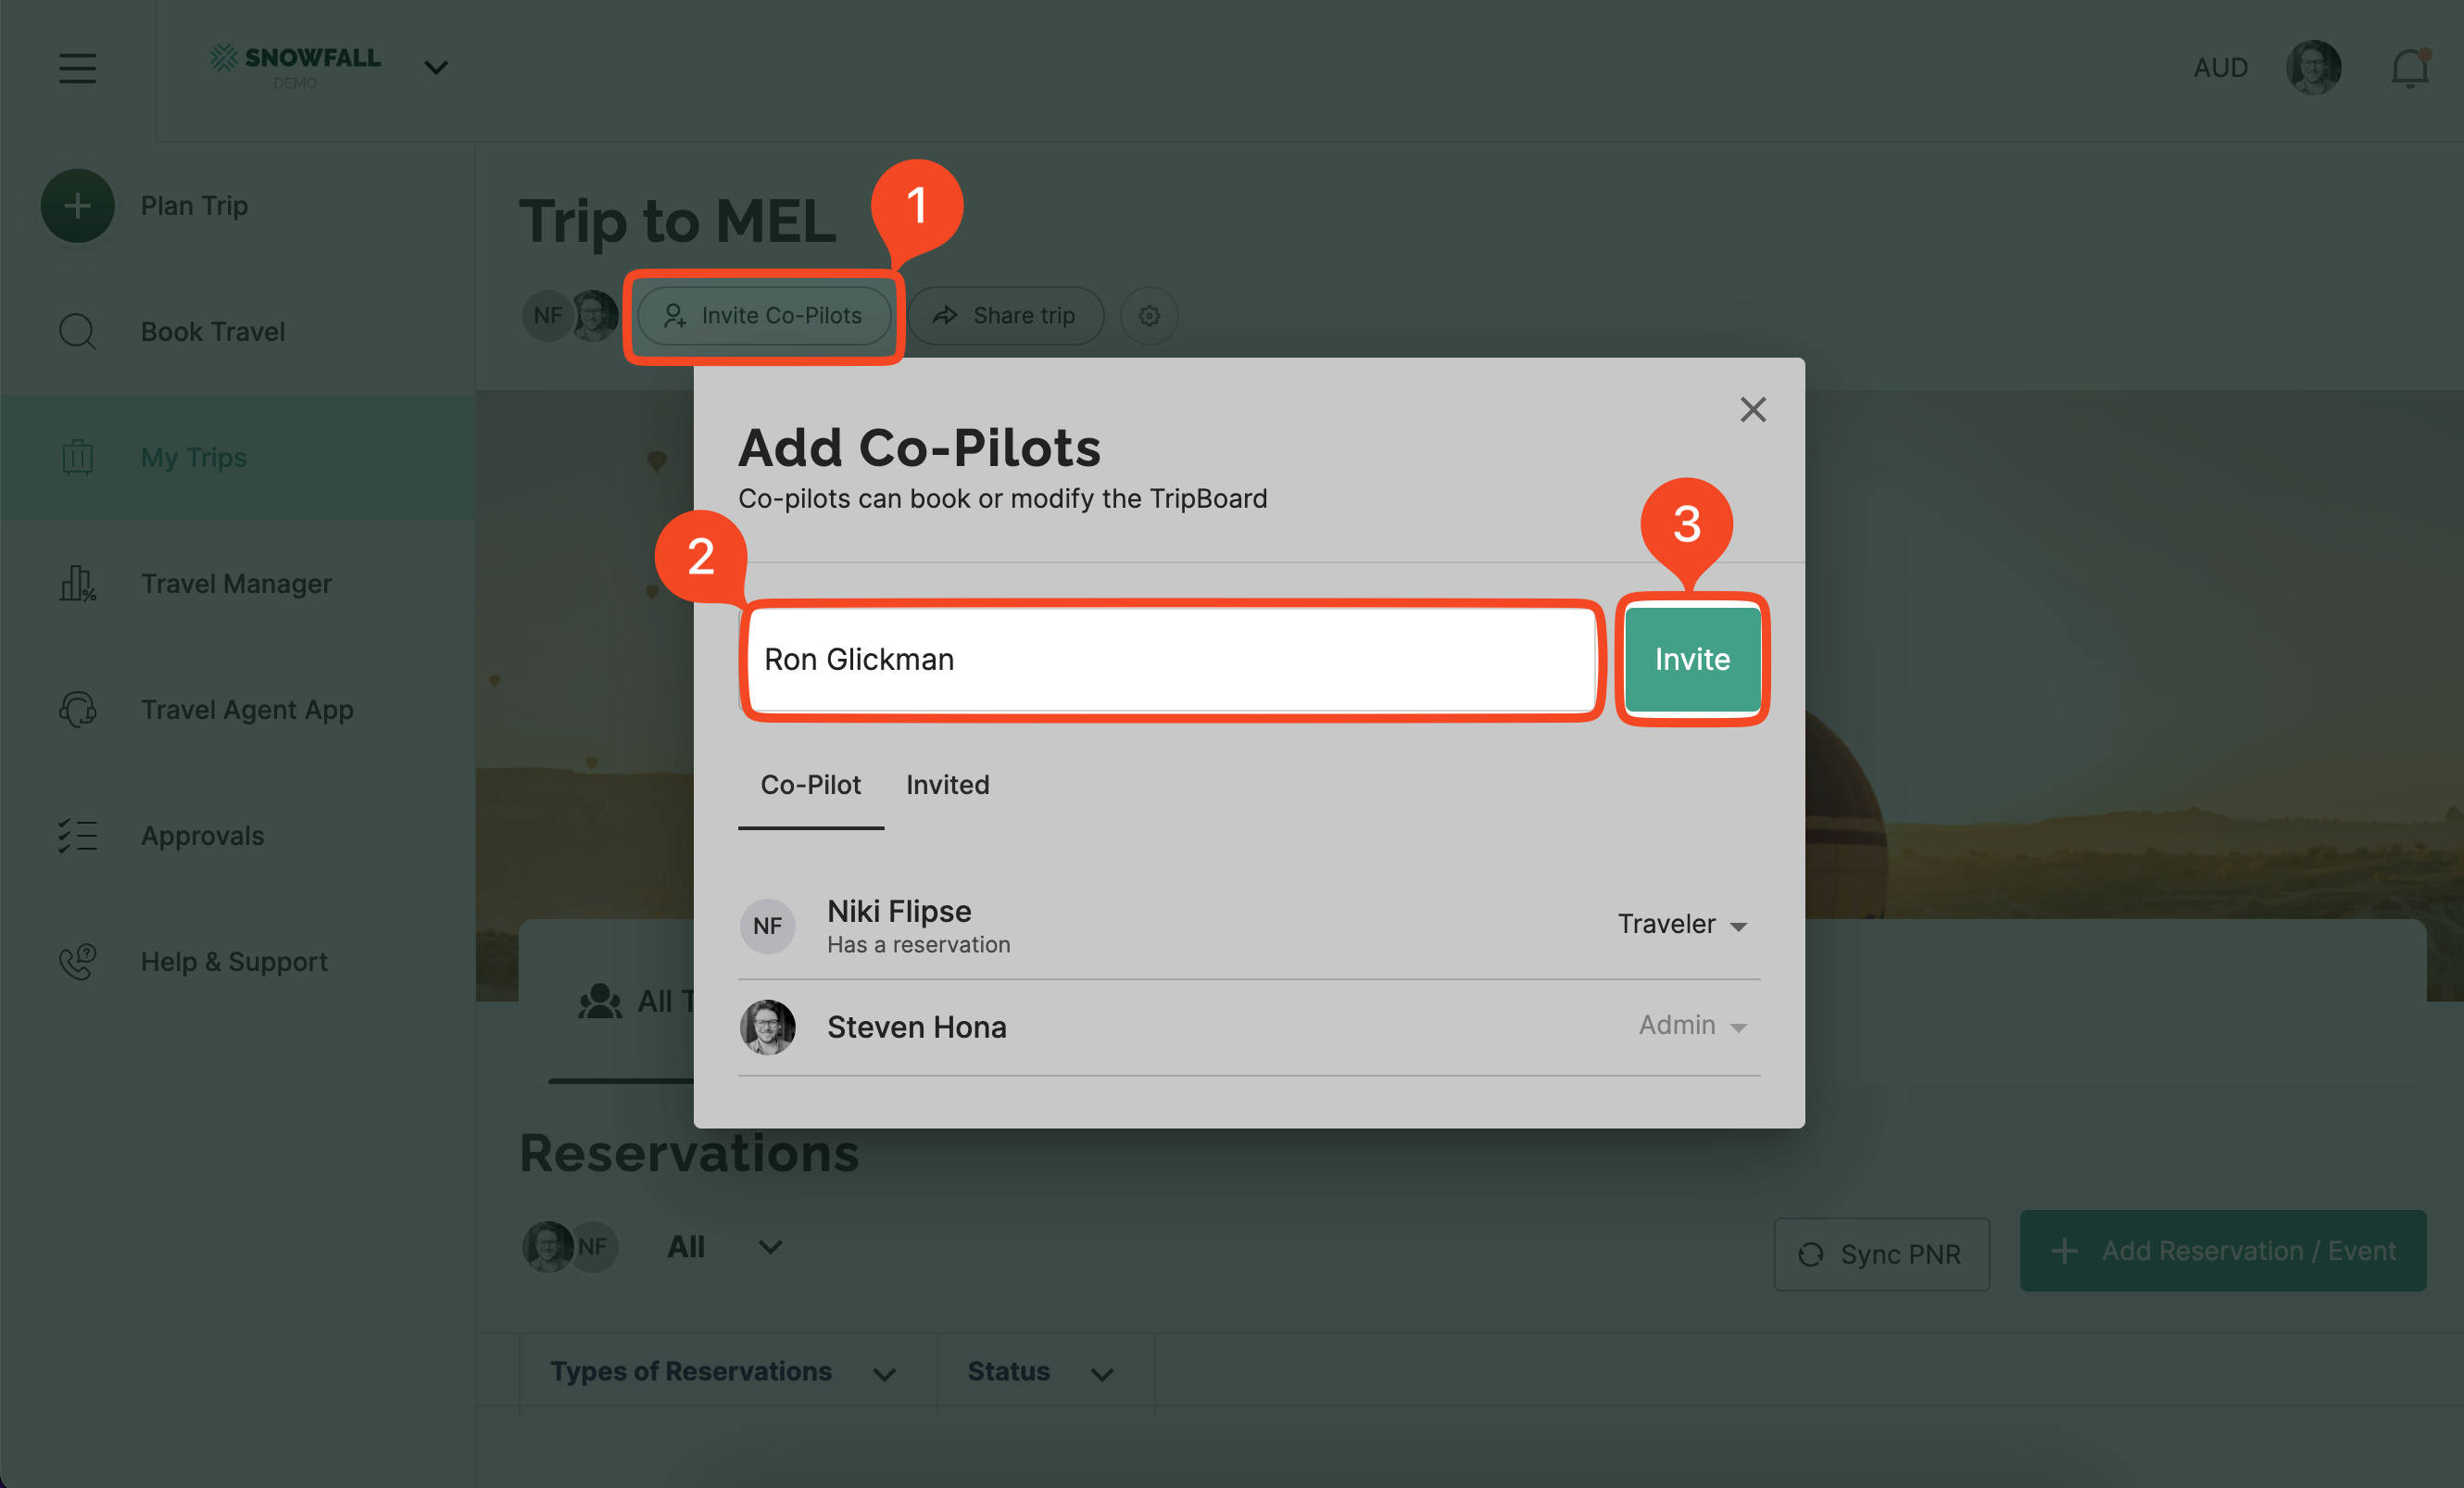Click the co-pilot name input field

[x=1170, y=659]
